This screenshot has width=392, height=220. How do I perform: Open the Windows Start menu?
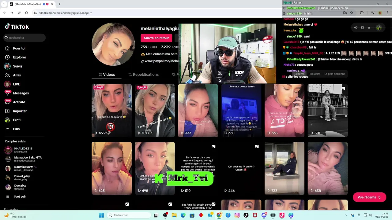[101, 215]
